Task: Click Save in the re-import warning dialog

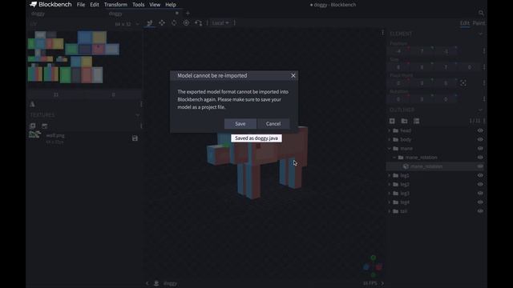Action: click(x=240, y=124)
